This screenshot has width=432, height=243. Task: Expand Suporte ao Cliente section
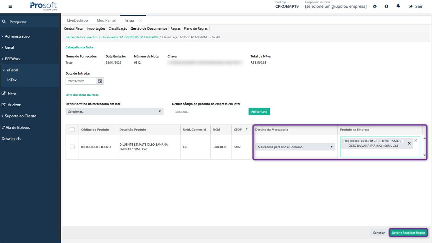click(19, 116)
